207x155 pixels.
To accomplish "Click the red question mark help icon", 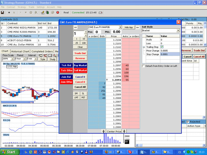I will click(x=58, y=13).
